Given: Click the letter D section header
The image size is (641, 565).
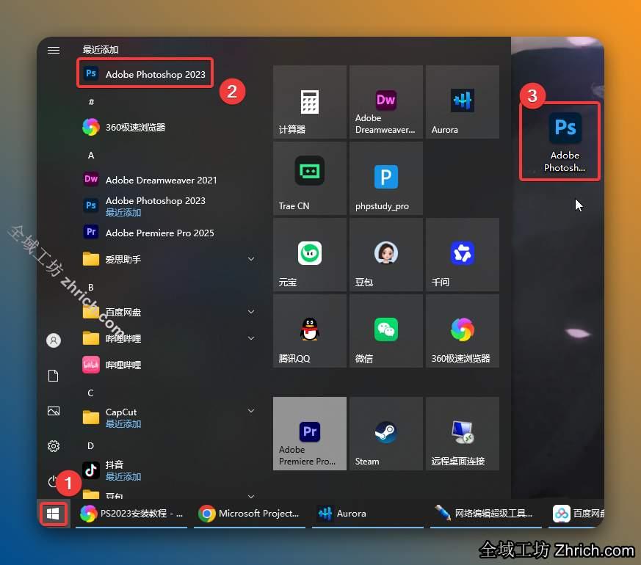Looking at the screenshot, I should click(91, 445).
